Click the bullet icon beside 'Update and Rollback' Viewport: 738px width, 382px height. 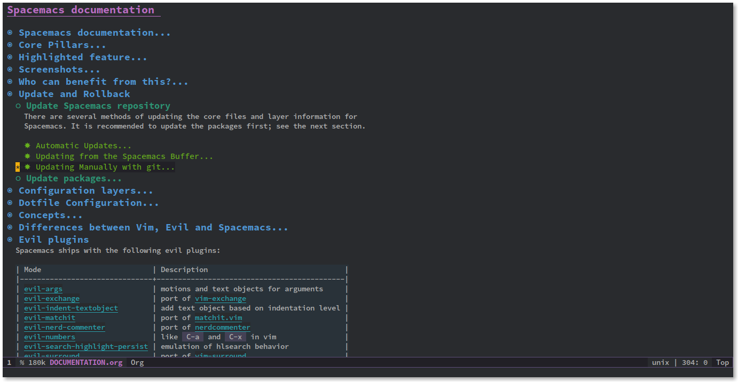(x=10, y=94)
